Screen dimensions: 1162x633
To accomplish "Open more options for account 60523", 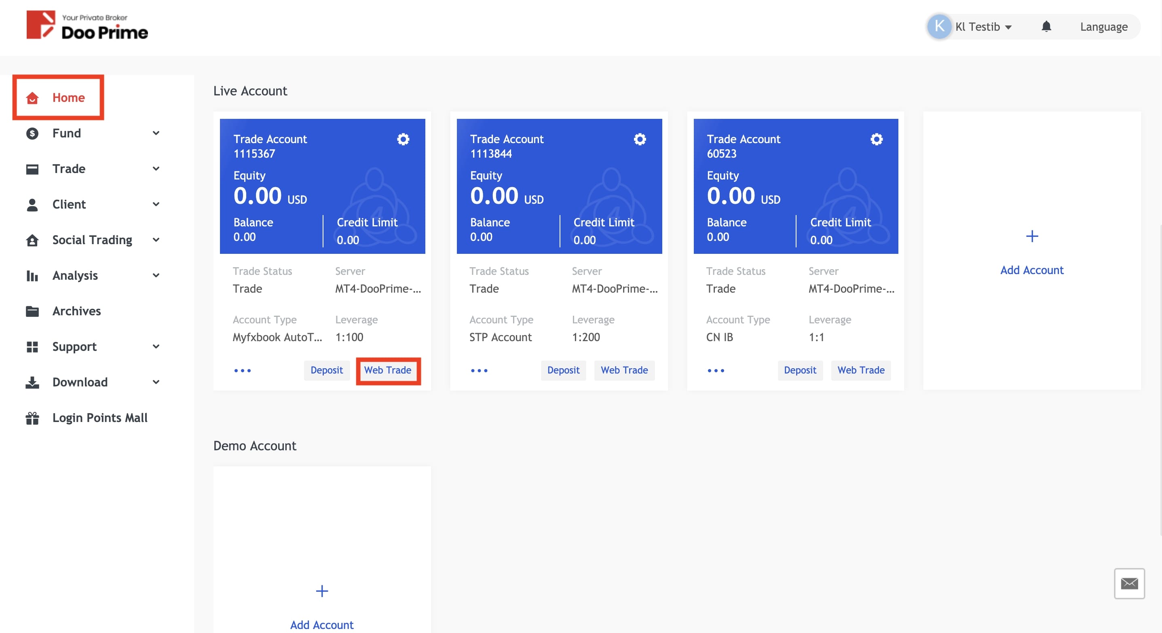I will [716, 371].
